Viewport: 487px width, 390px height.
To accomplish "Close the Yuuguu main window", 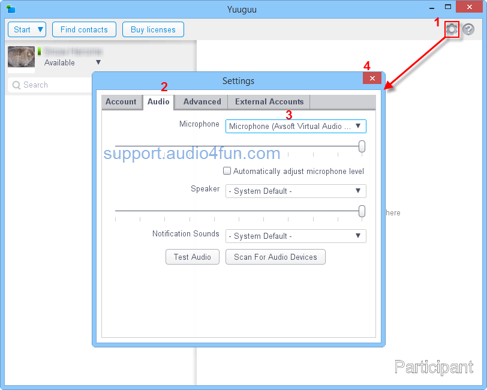I will (469, 7).
